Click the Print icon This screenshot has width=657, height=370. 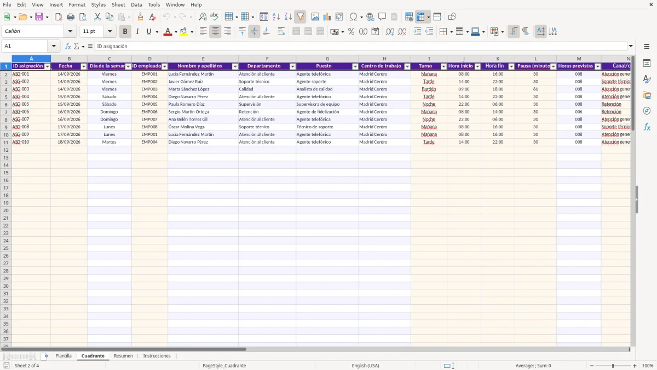71,16
